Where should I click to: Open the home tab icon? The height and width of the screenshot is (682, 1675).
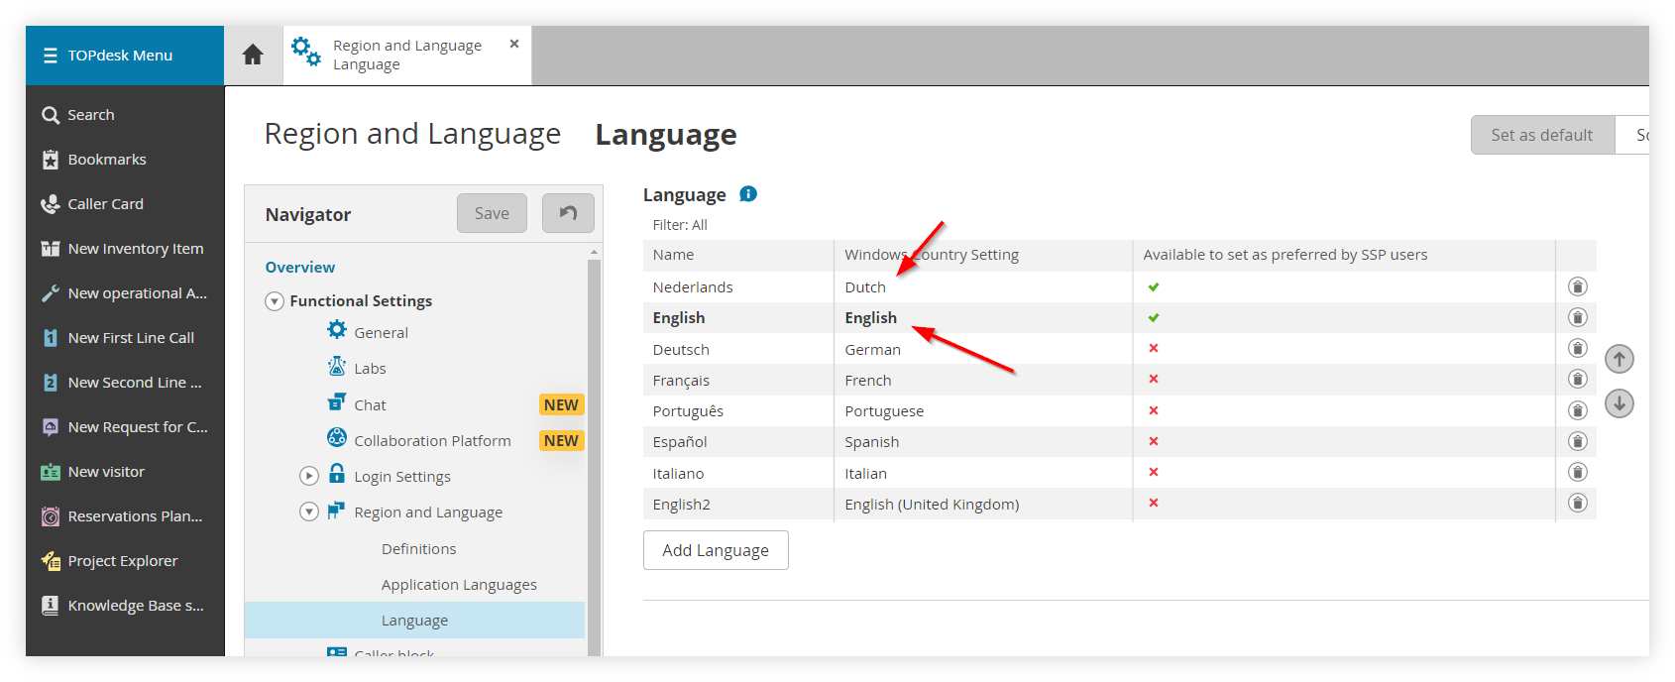(253, 55)
